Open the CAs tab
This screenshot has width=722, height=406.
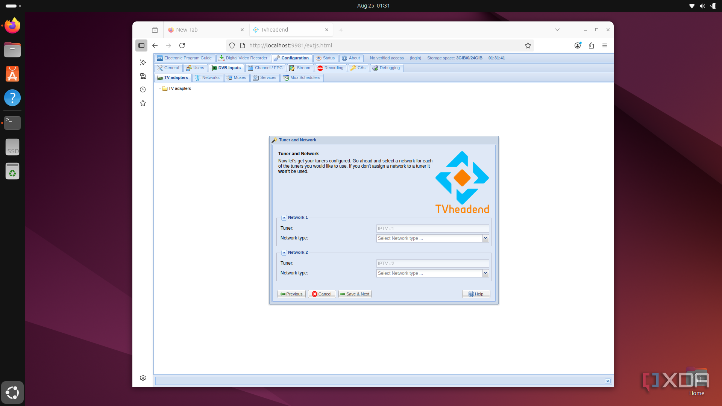[x=358, y=68]
